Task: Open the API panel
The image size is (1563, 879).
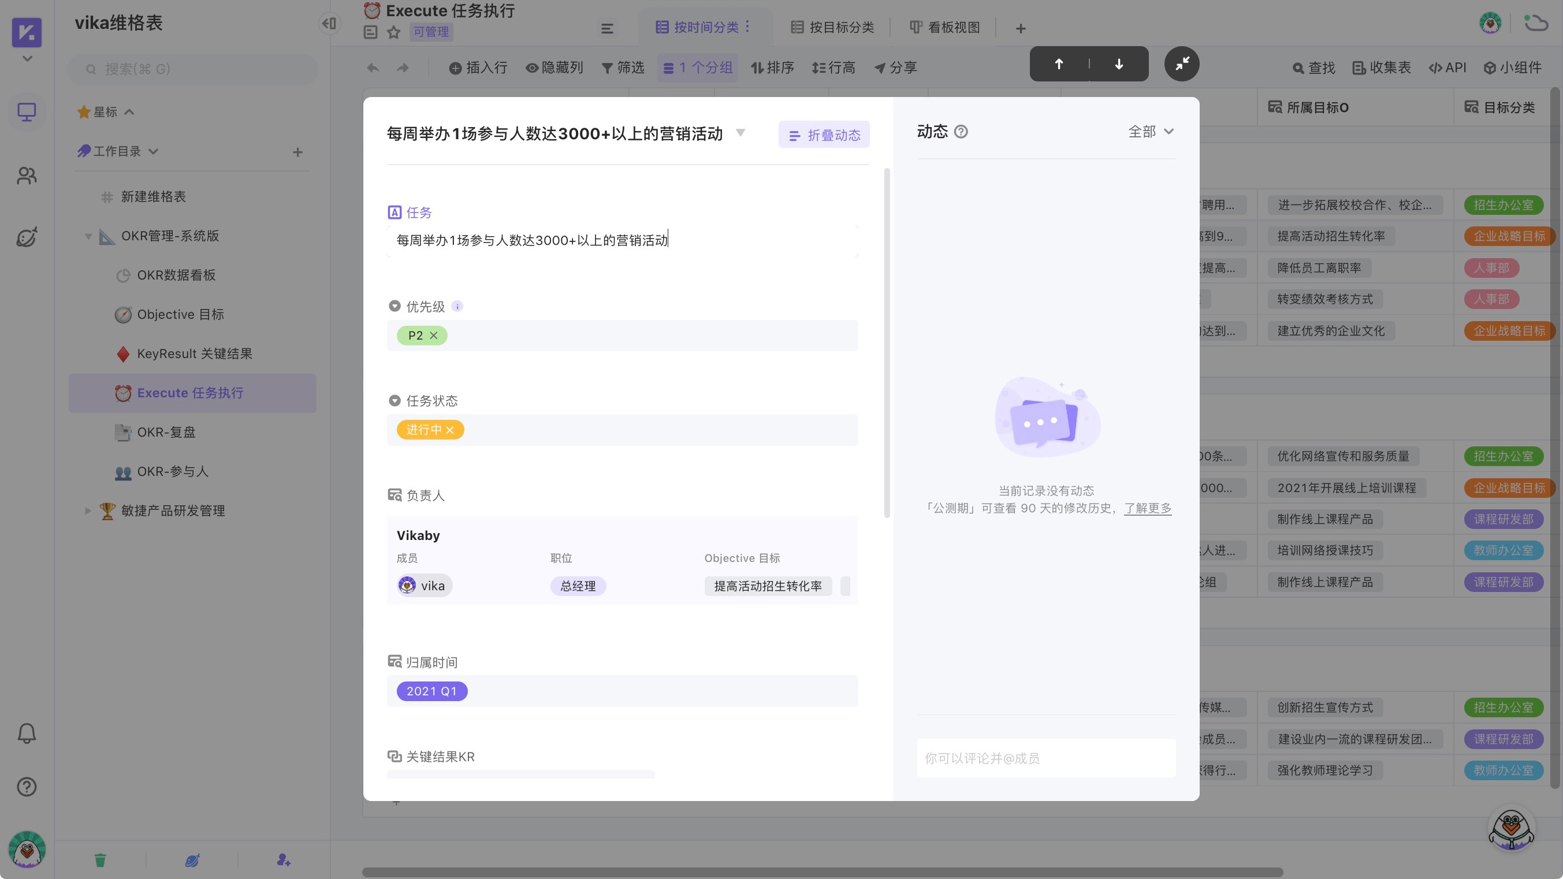Action: coord(1447,68)
